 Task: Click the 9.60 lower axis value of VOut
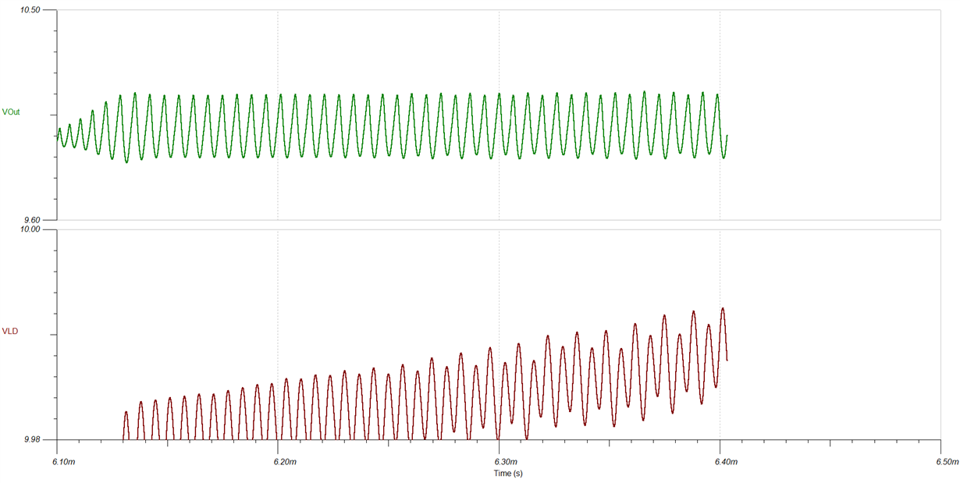33,221
